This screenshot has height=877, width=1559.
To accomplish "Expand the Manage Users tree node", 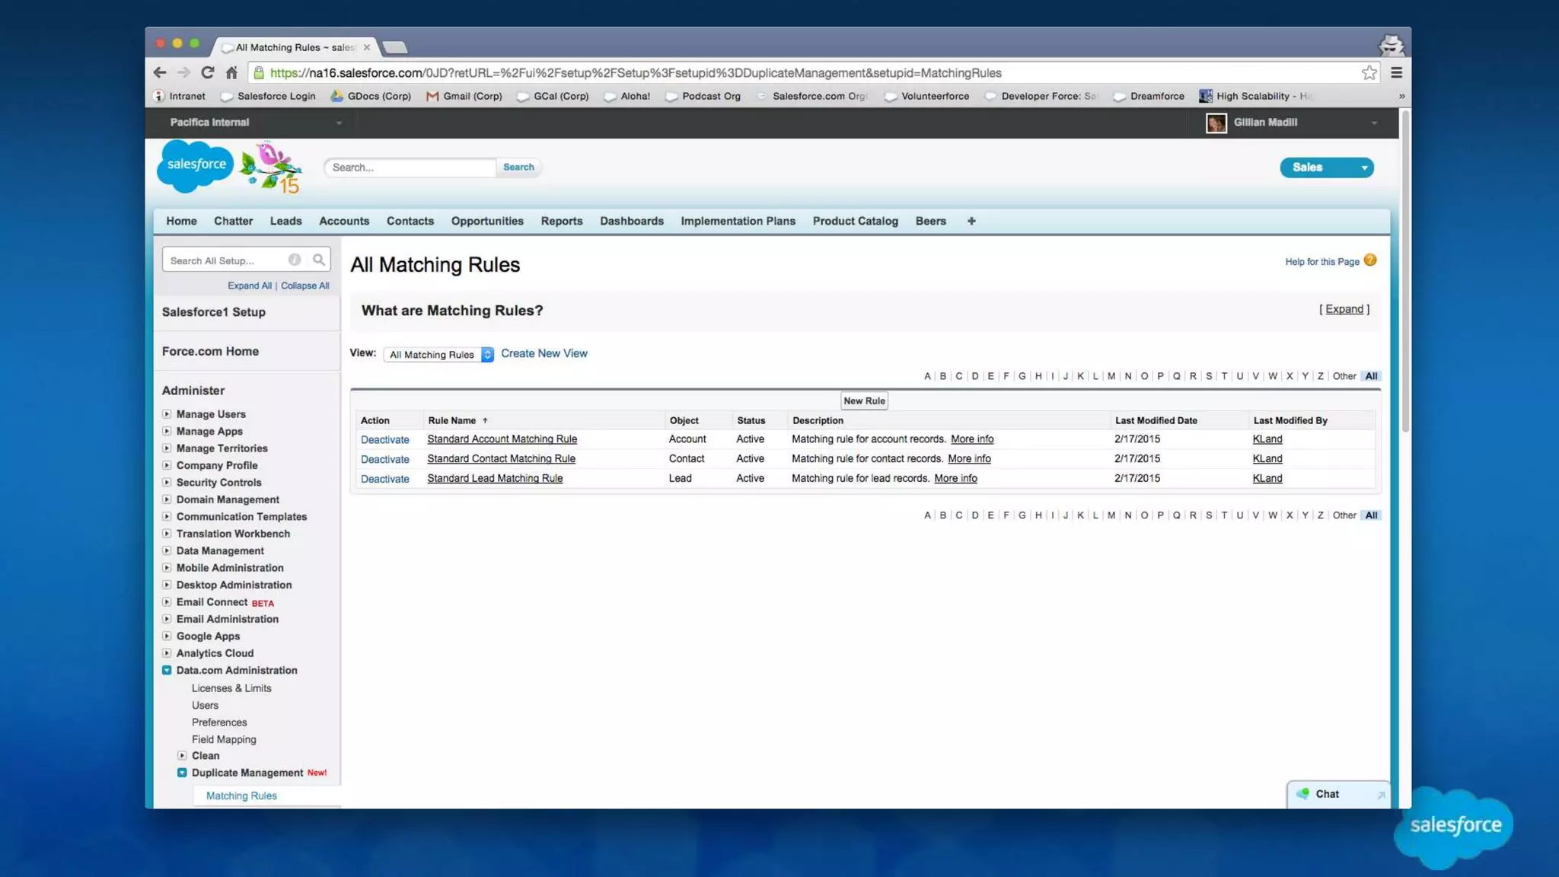I will (167, 414).
